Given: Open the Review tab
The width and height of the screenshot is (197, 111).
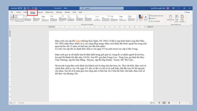Looking at the screenshot, I should coord(67,12).
